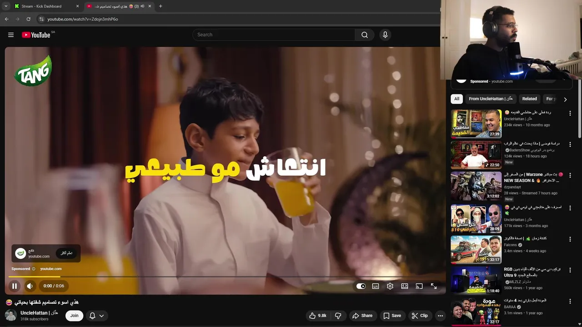Open the Warzone NEW SEASON stream thumbnail
This screenshot has height=327, width=582.
coord(476,186)
